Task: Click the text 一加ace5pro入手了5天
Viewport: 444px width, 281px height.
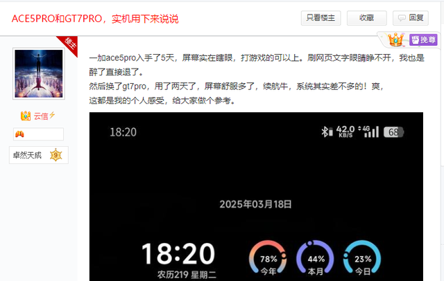Action: click(x=132, y=58)
